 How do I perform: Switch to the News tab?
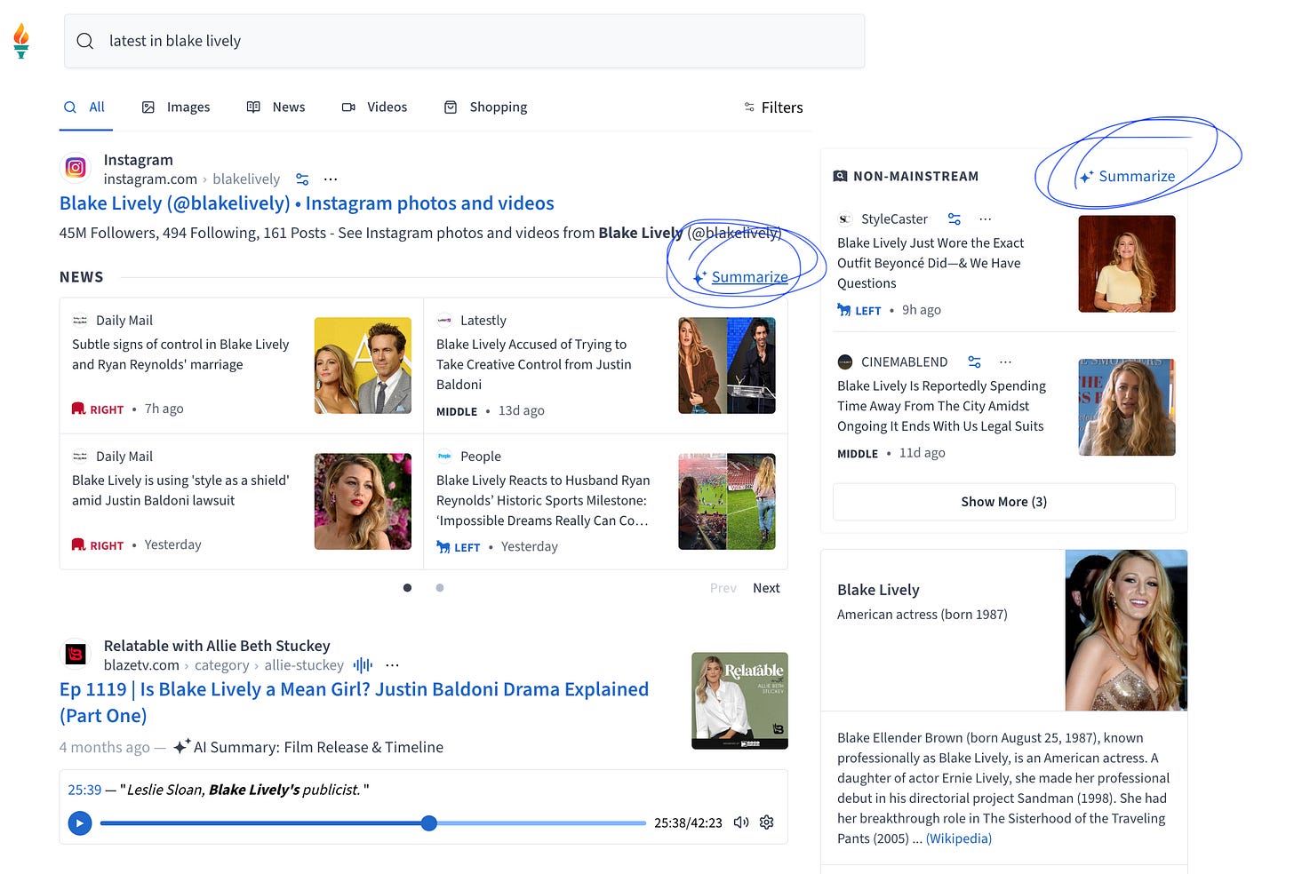[x=276, y=107]
